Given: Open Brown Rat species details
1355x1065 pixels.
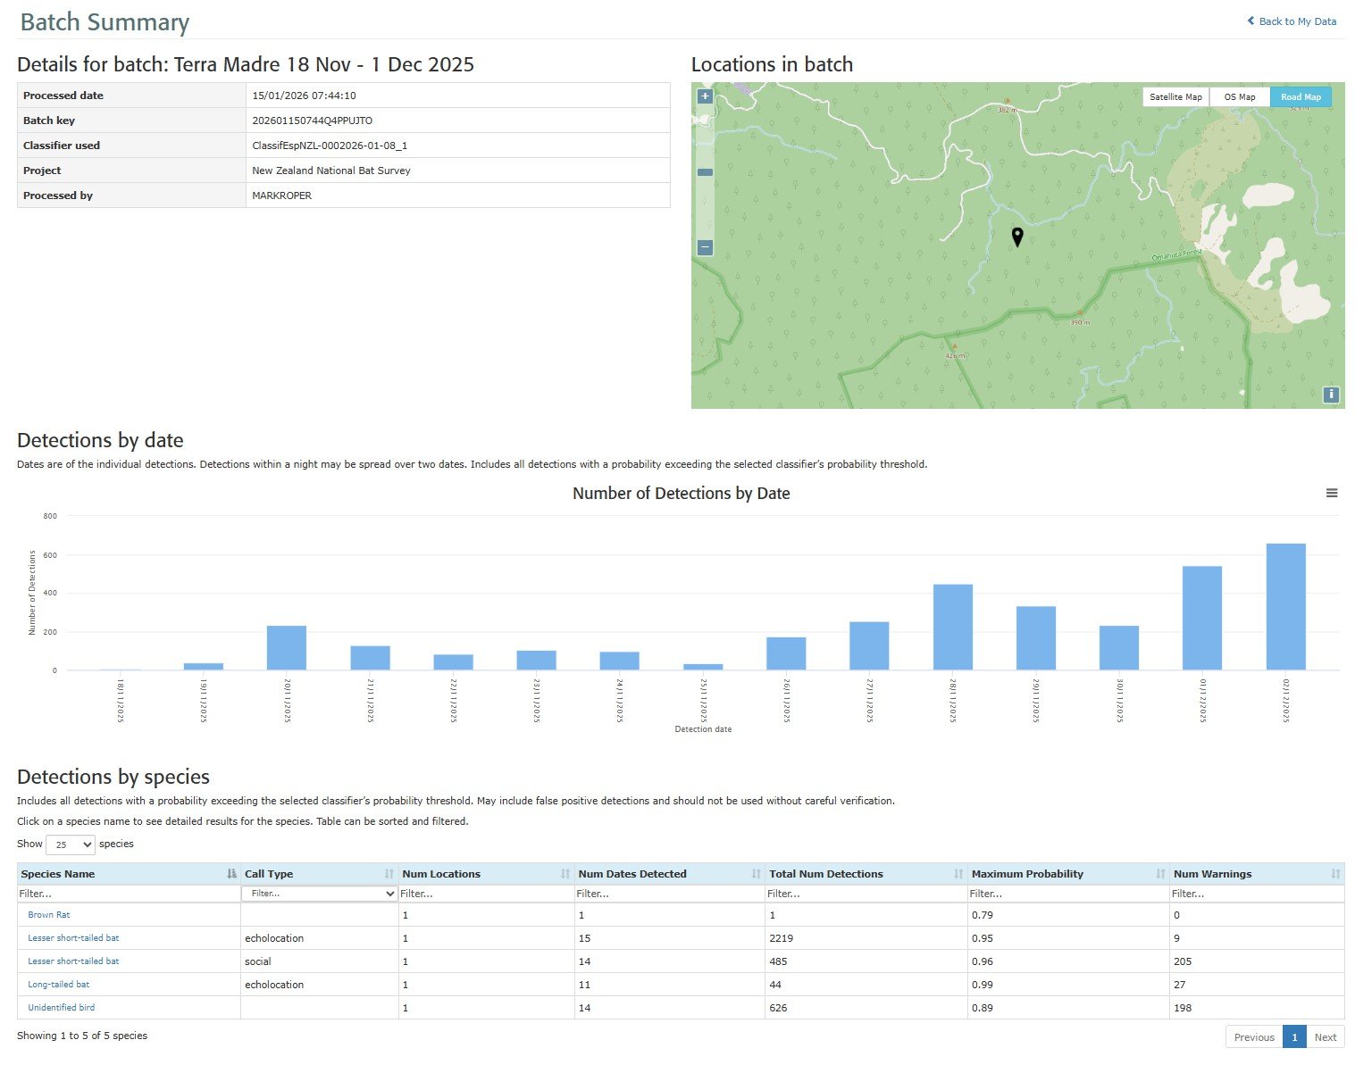Looking at the screenshot, I should tap(49, 915).
